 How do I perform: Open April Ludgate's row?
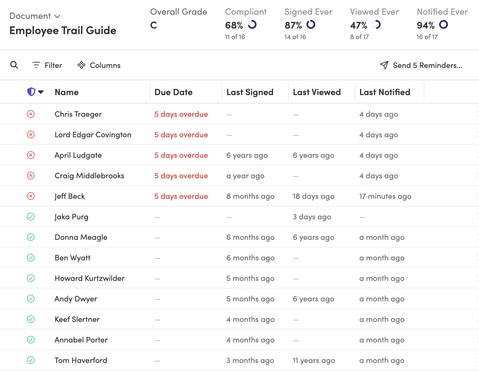pyautogui.click(x=239, y=155)
